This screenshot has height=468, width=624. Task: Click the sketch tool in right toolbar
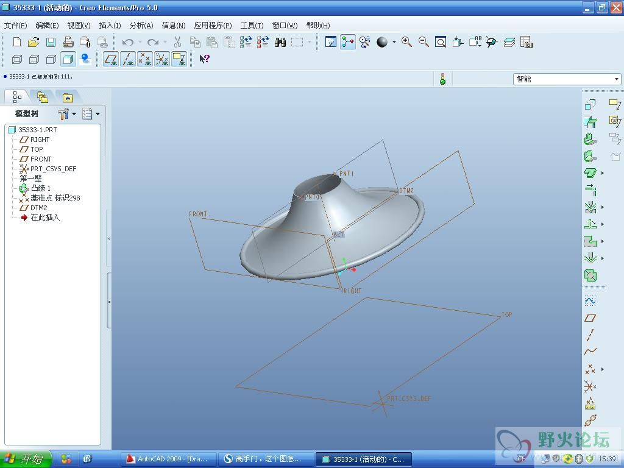coord(590,300)
